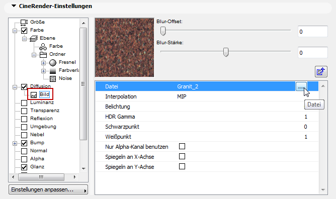This screenshot has width=336, height=199.
Task: Click the Granit texture preview thumbnail
Action: click(x=125, y=48)
